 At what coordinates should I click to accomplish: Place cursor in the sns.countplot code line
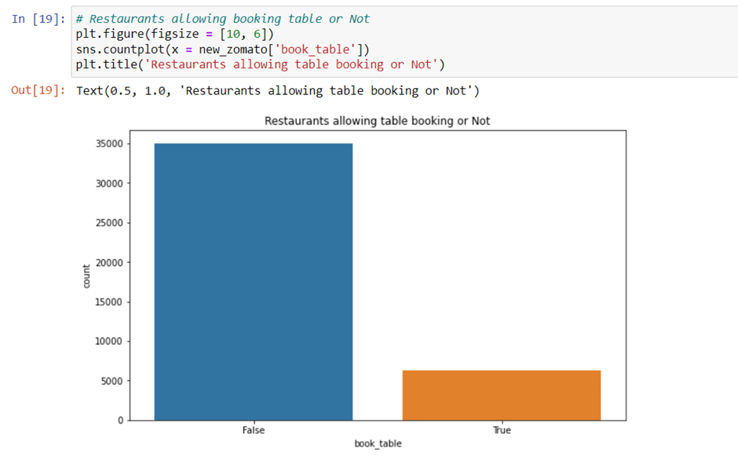pyautogui.click(x=220, y=49)
